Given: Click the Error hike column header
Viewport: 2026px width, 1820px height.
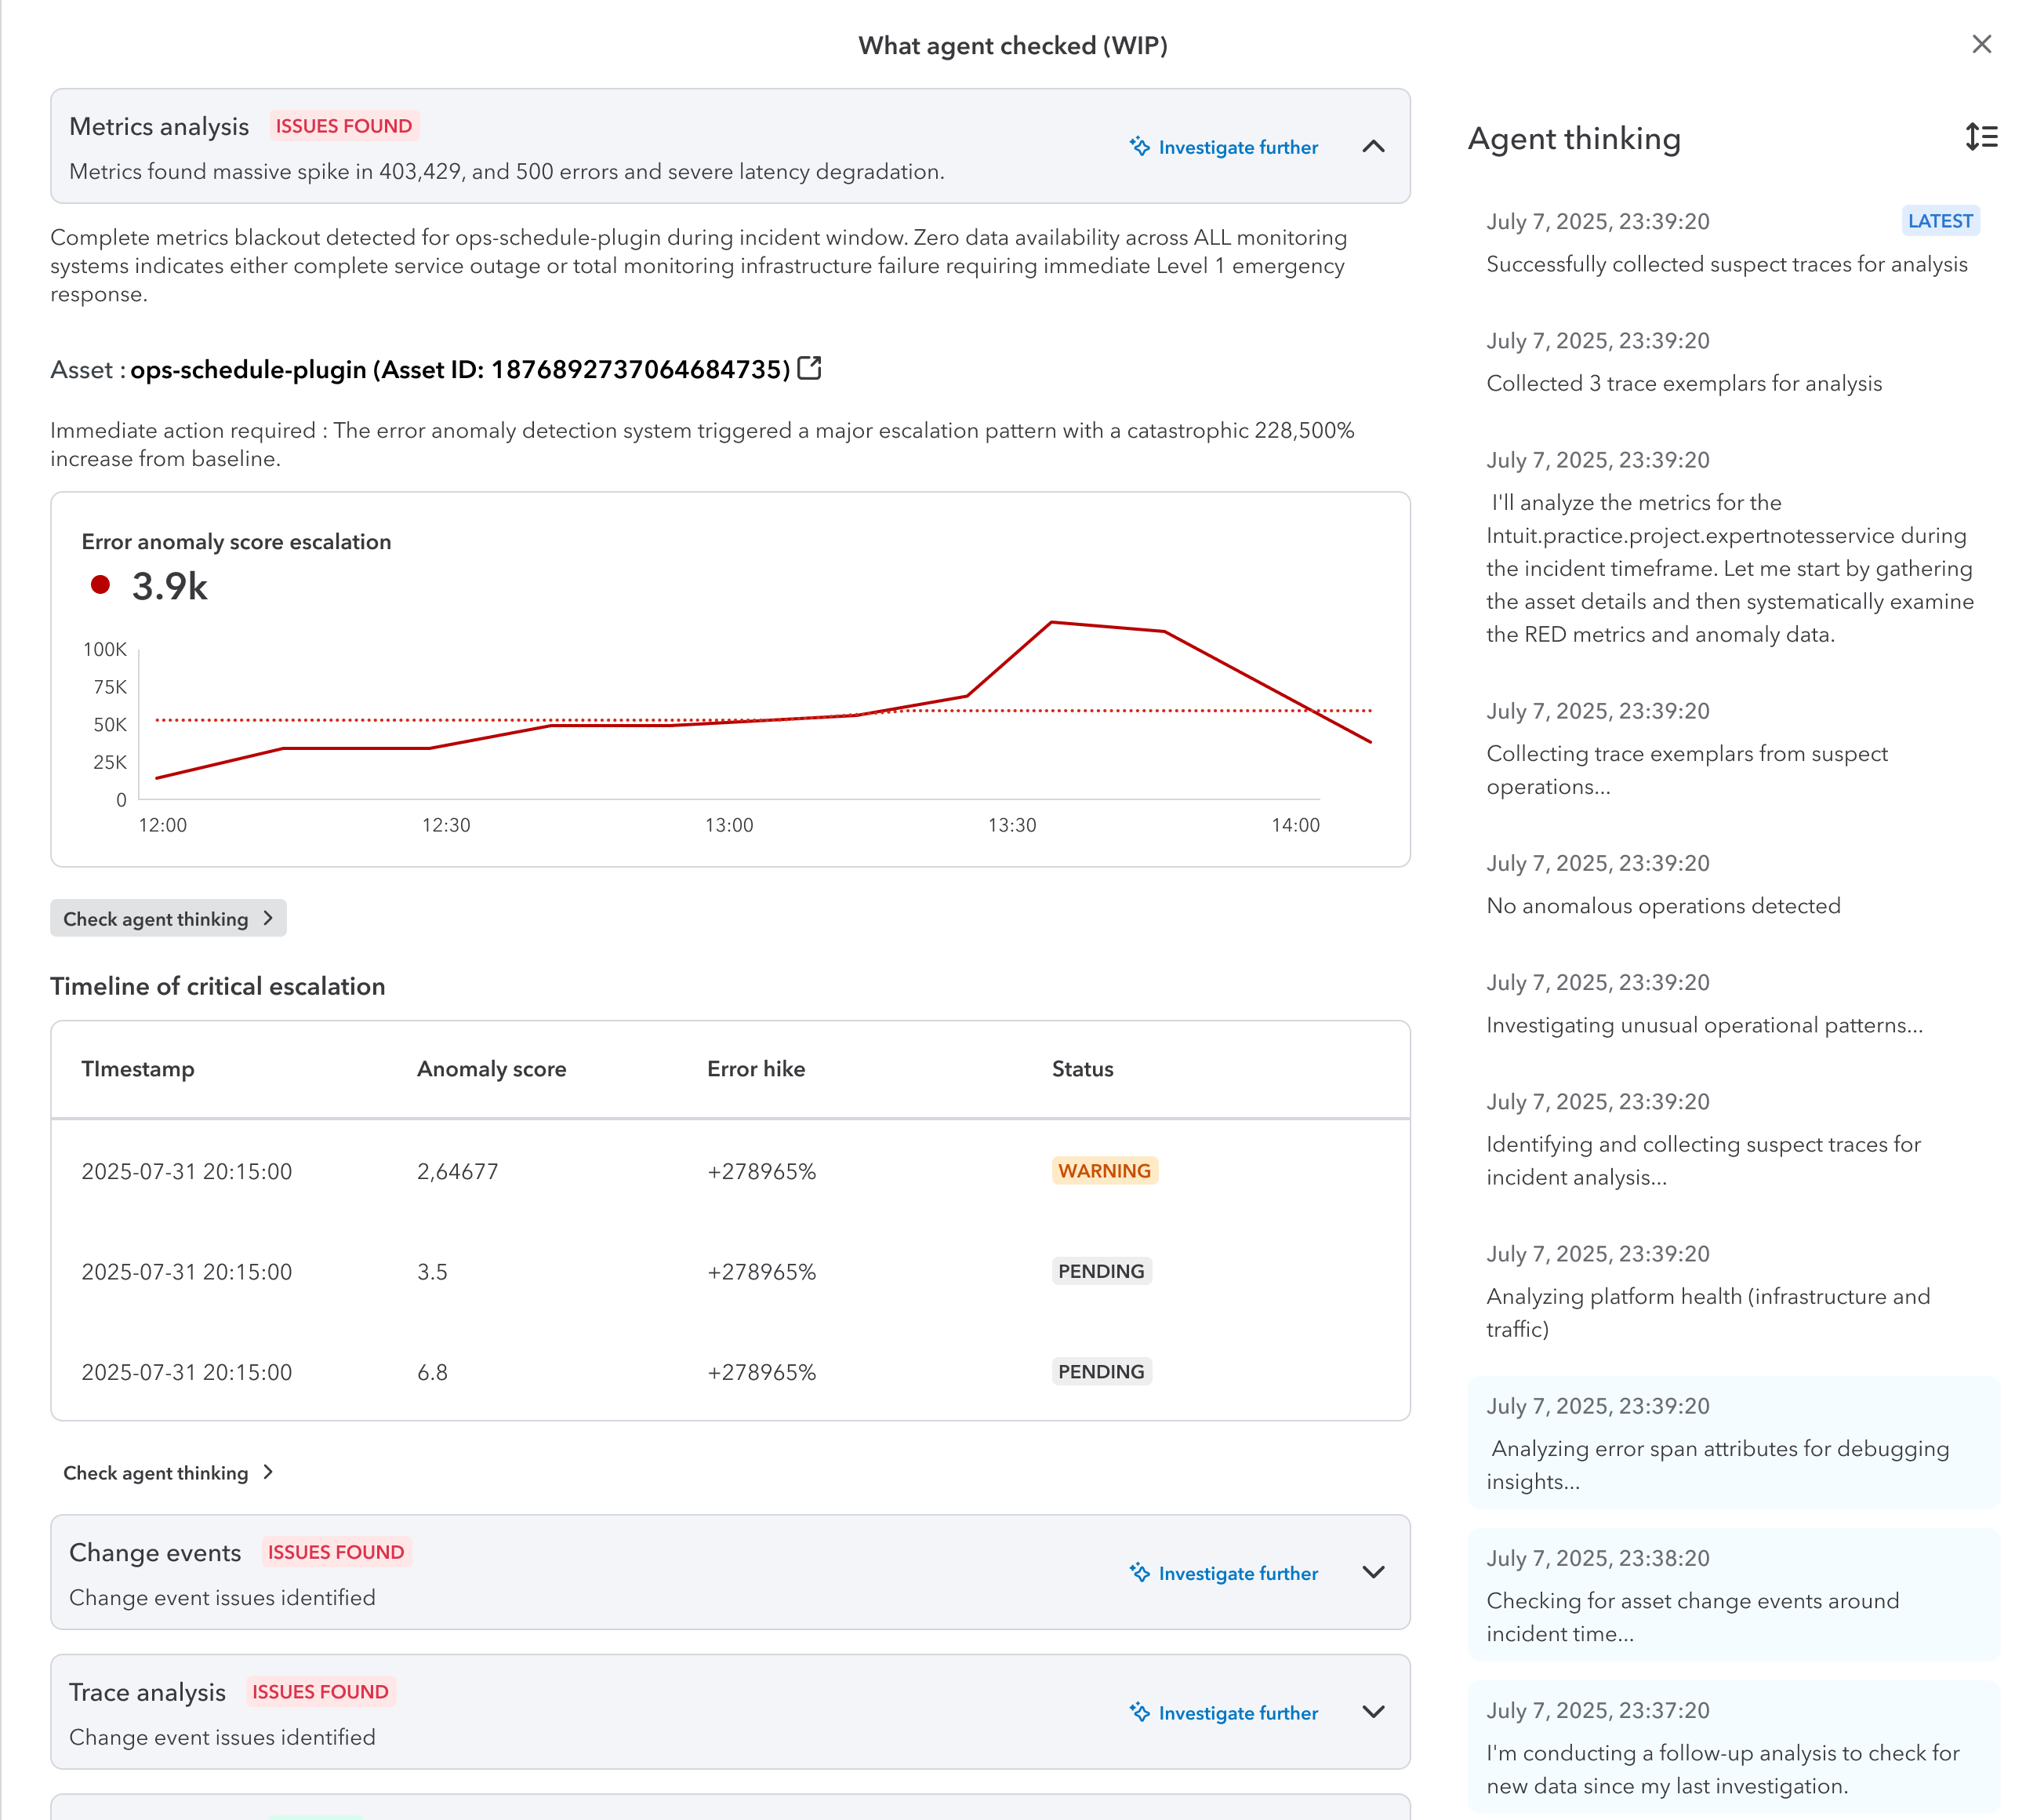Looking at the screenshot, I should click(x=756, y=1068).
